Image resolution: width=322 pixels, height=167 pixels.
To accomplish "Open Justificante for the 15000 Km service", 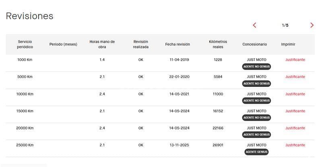I will pyautogui.click(x=295, y=111).
